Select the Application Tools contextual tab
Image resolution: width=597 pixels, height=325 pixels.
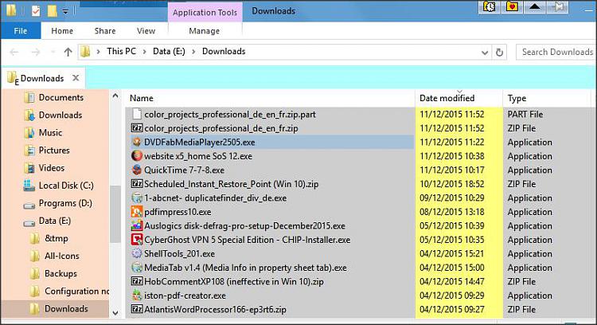click(205, 13)
